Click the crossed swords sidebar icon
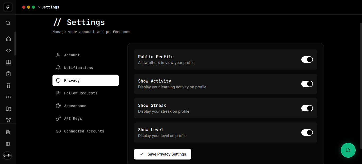 click(8, 120)
